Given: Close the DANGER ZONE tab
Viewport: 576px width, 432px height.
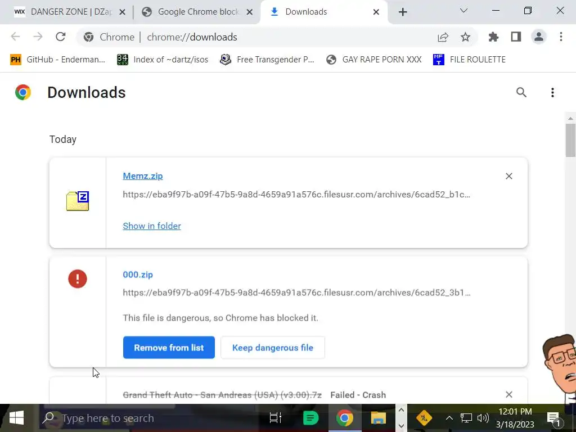Looking at the screenshot, I should 122,12.
